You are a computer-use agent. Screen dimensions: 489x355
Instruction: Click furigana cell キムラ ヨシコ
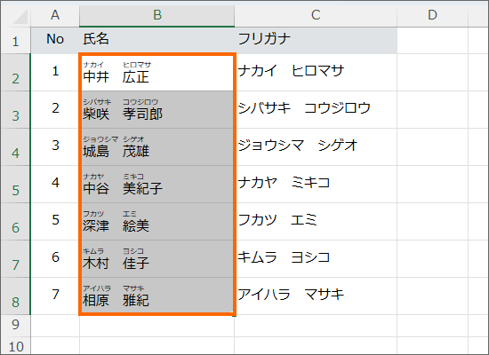316,259
